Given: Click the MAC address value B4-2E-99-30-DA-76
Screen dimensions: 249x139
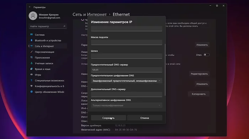Looking at the screenshot, I should click(126, 129).
